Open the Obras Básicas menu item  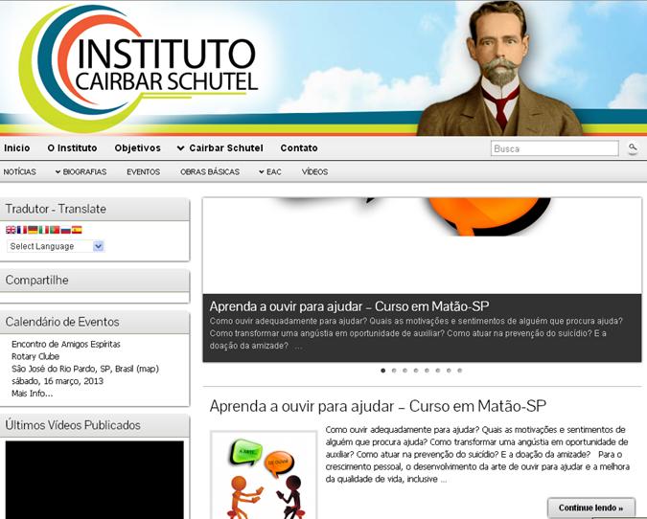[210, 172]
